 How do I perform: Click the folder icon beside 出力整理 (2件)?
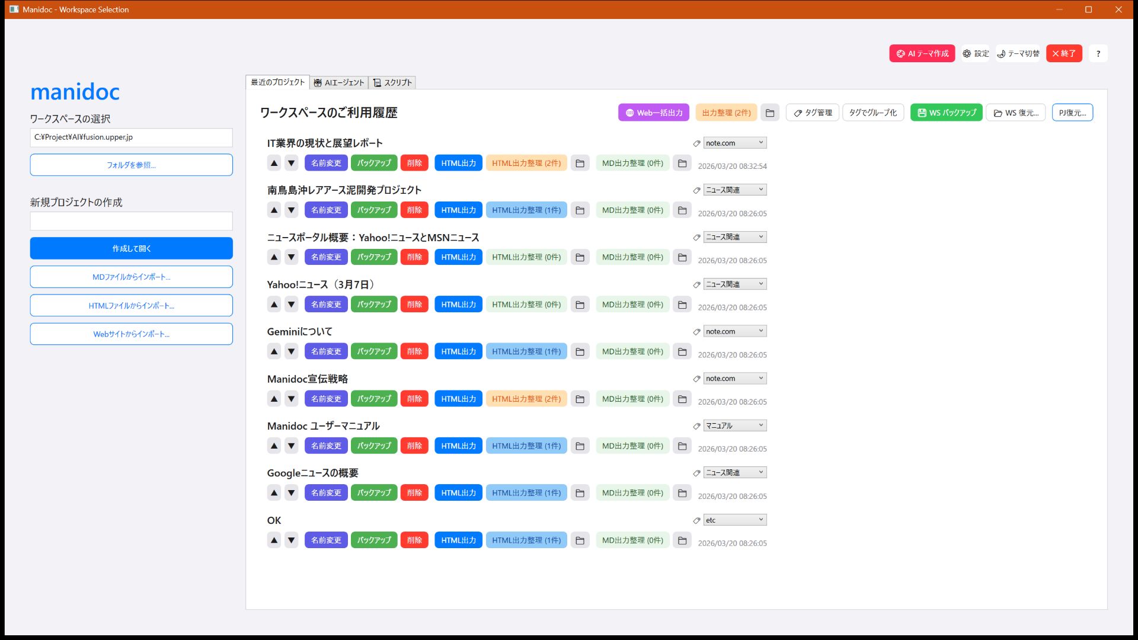click(x=771, y=112)
